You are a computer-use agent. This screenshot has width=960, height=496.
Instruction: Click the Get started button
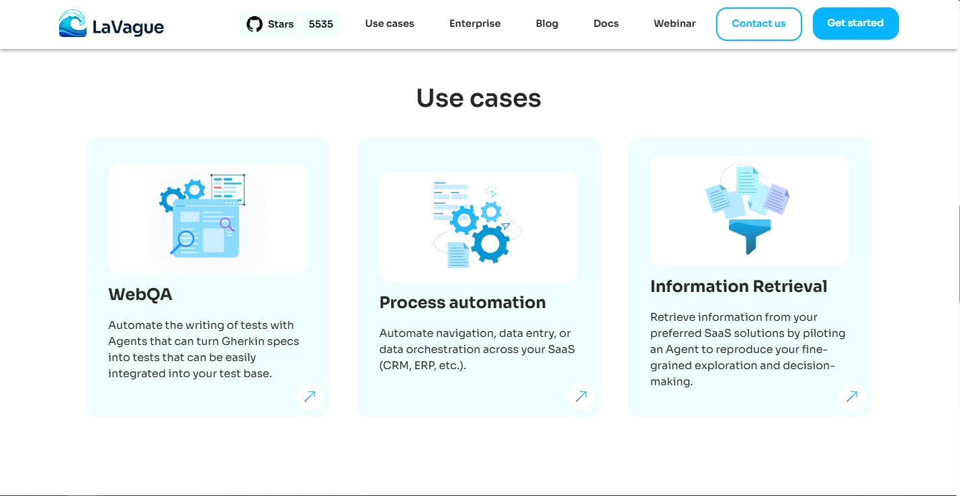pyautogui.click(x=855, y=23)
